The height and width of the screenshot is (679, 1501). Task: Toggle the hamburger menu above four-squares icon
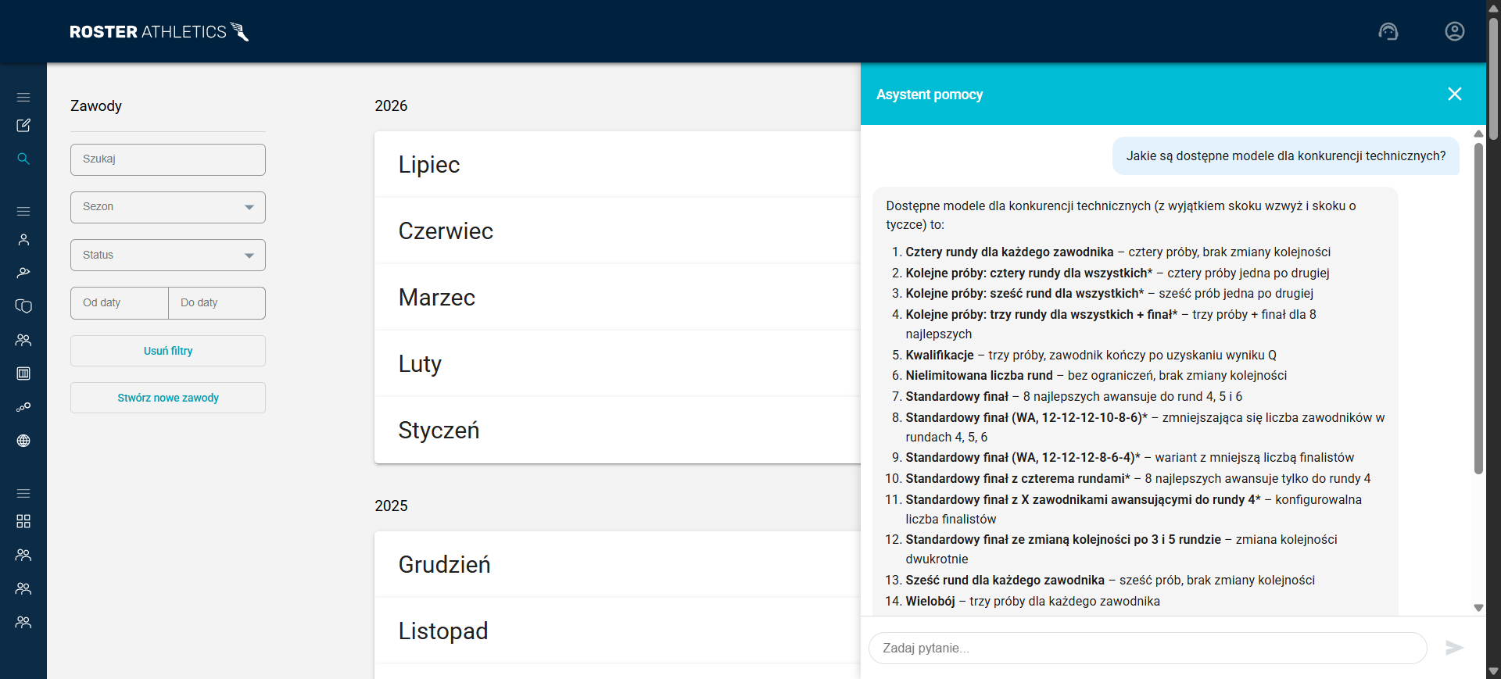[x=23, y=493]
